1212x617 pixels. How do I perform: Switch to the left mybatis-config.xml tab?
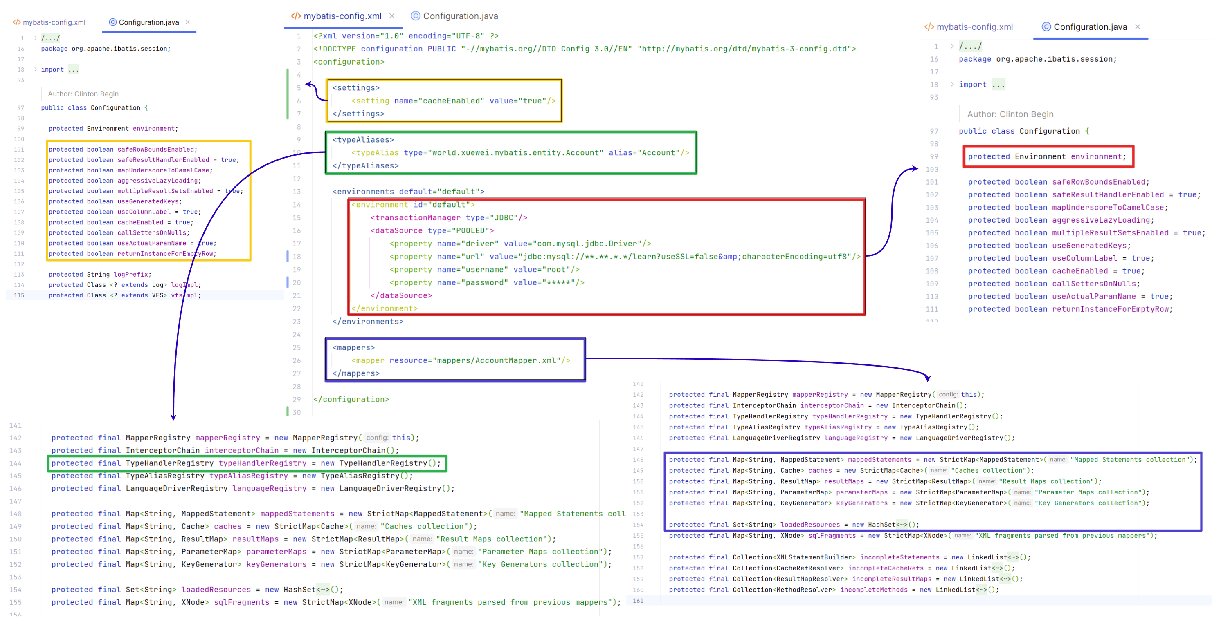point(54,22)
